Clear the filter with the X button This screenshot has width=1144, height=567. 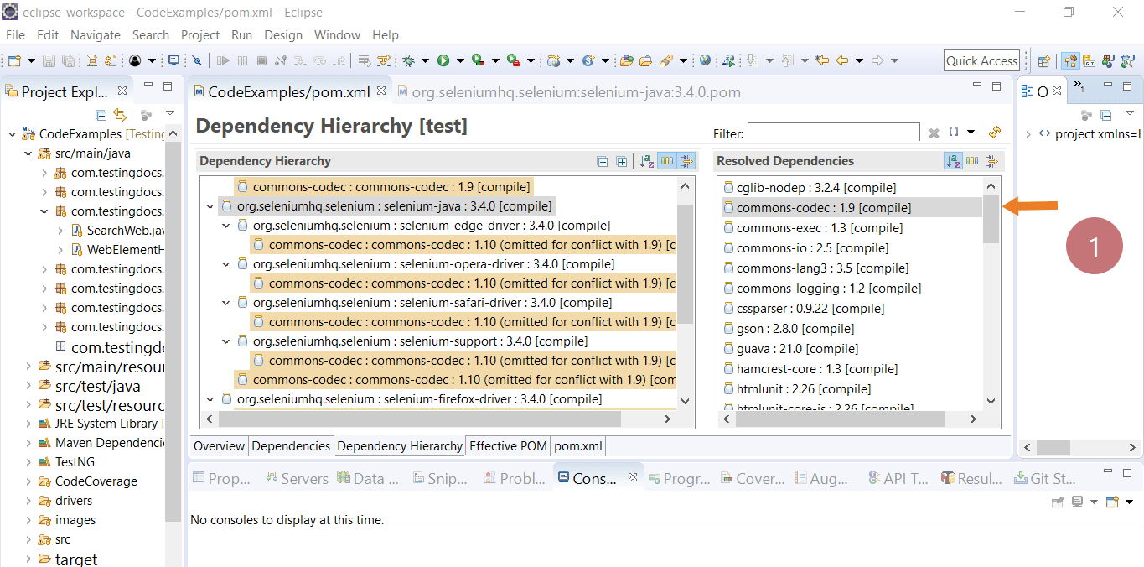coord(934,132)
